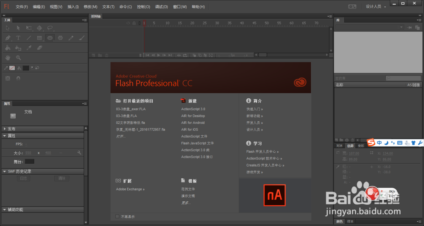The image size is (424, 226).
Task: Switch to the 对齐 tab
Action: pyautogui.click(x=340, y=146)
